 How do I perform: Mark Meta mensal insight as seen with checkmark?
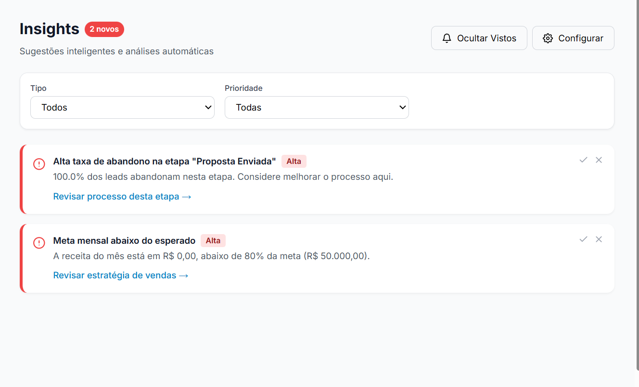point(583,239)
